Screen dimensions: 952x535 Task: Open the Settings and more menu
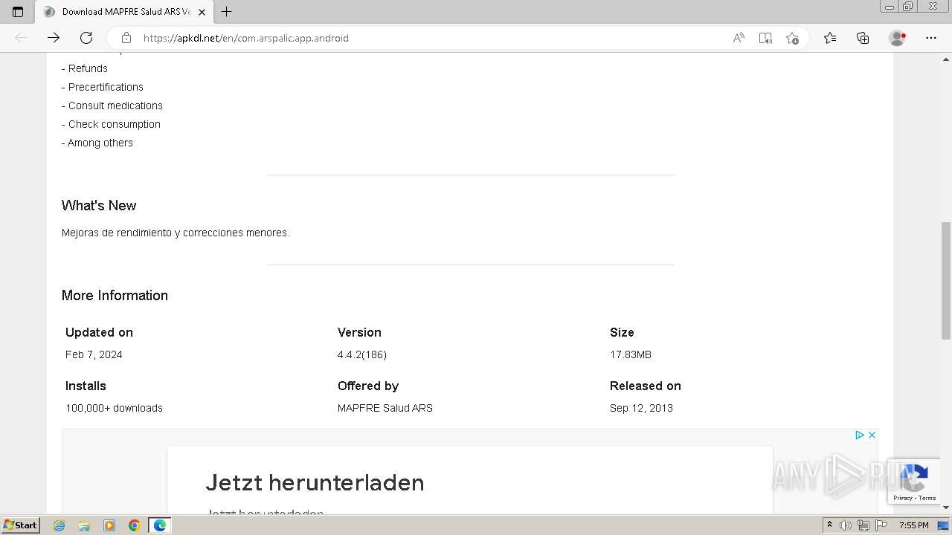coord(931,38)
